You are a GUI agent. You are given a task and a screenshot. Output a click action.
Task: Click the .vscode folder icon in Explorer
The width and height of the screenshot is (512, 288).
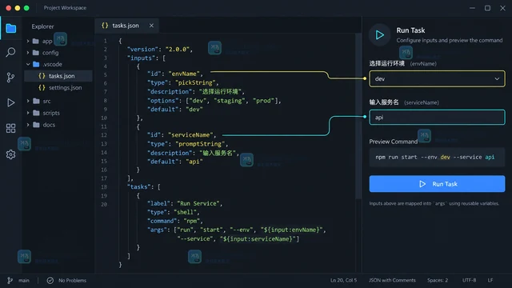[x=36, y=64]
